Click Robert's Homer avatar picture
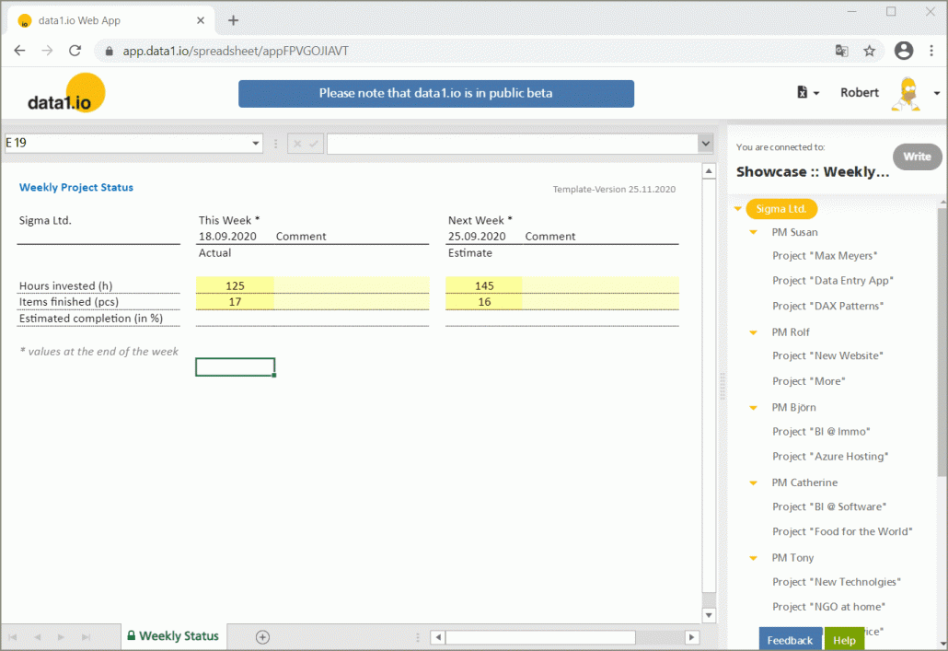 [x=907, y=94]
